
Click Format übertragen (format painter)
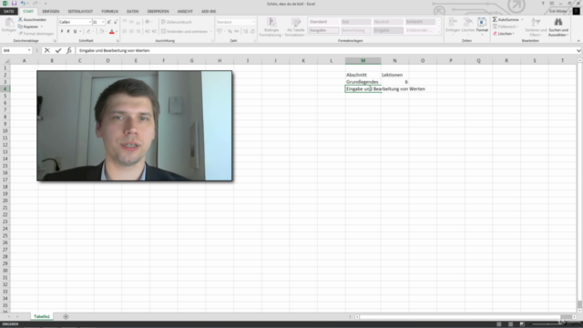[36, 34]
